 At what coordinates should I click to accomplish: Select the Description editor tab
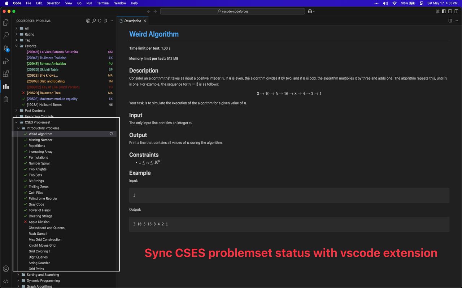coord(132,21)
